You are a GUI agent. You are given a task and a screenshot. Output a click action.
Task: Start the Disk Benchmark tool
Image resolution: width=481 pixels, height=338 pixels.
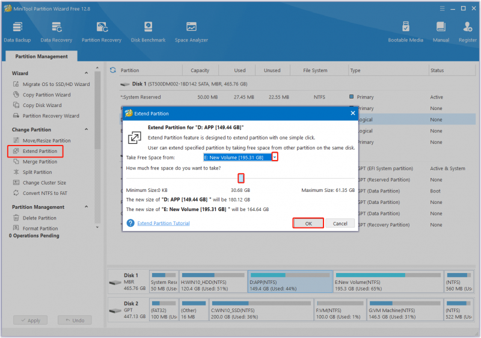pos(148,32)
